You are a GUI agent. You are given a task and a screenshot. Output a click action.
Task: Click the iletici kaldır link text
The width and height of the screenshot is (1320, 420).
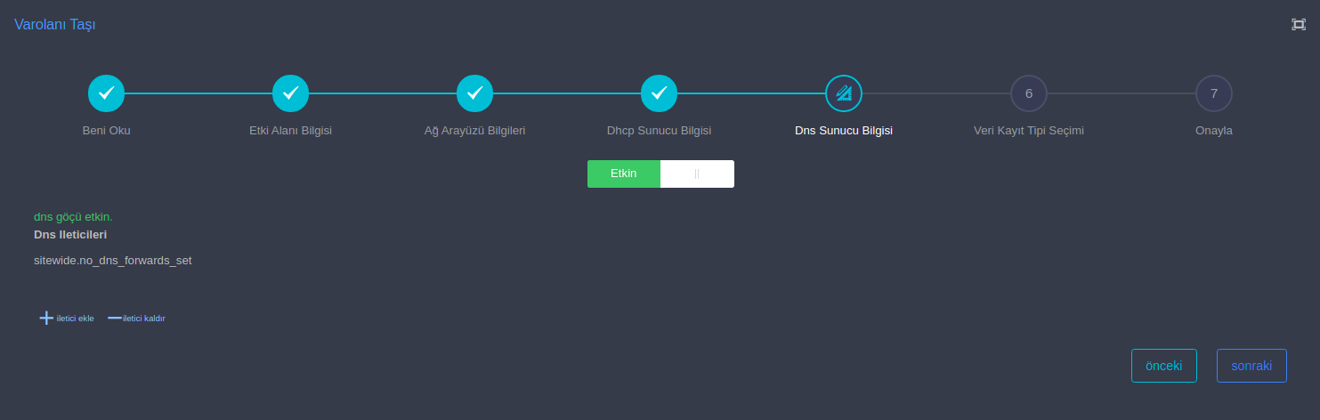coord(144,319)
